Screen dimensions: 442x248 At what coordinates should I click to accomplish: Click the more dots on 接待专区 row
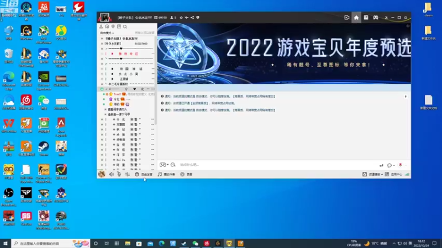(x=152, y=53)
